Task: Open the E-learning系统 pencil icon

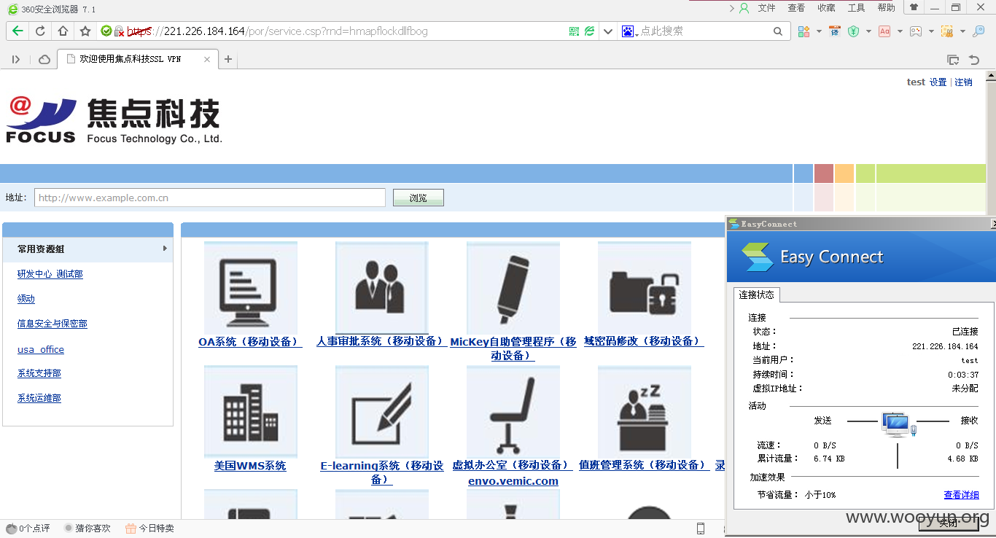Action: (381, 412)
